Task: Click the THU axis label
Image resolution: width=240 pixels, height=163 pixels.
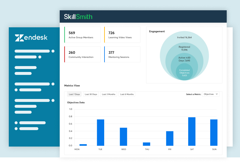Action: point(147,149)
